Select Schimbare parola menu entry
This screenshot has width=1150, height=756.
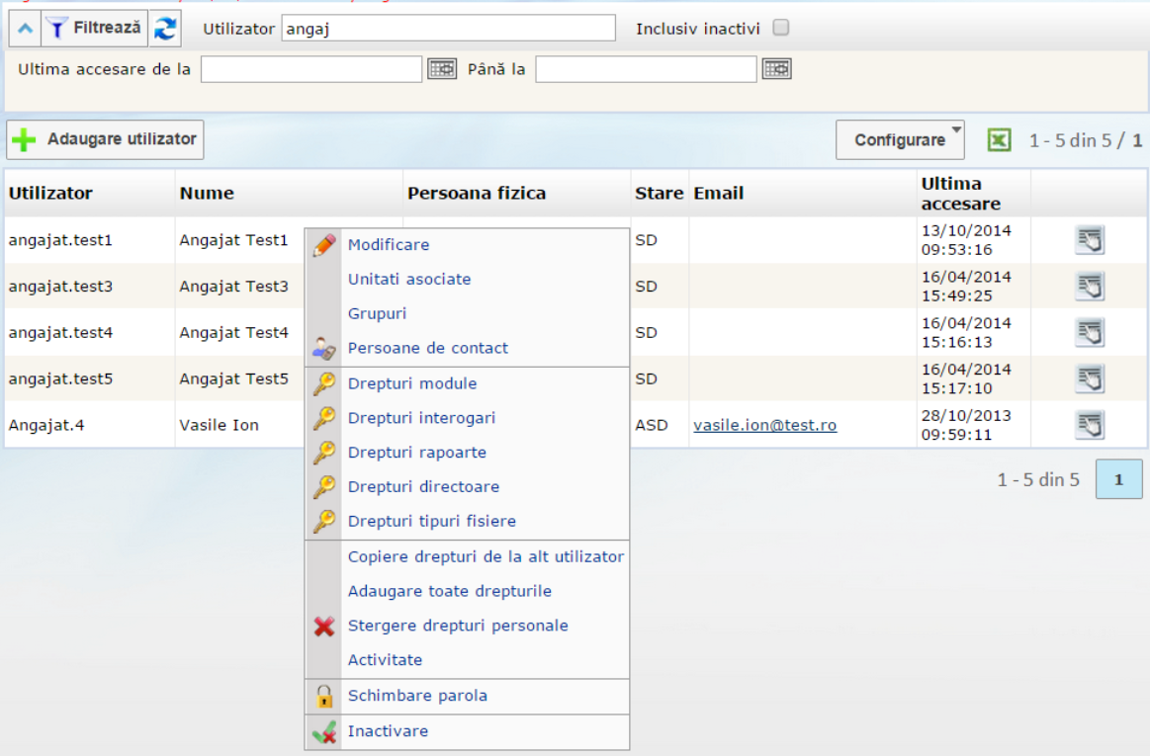417,696
